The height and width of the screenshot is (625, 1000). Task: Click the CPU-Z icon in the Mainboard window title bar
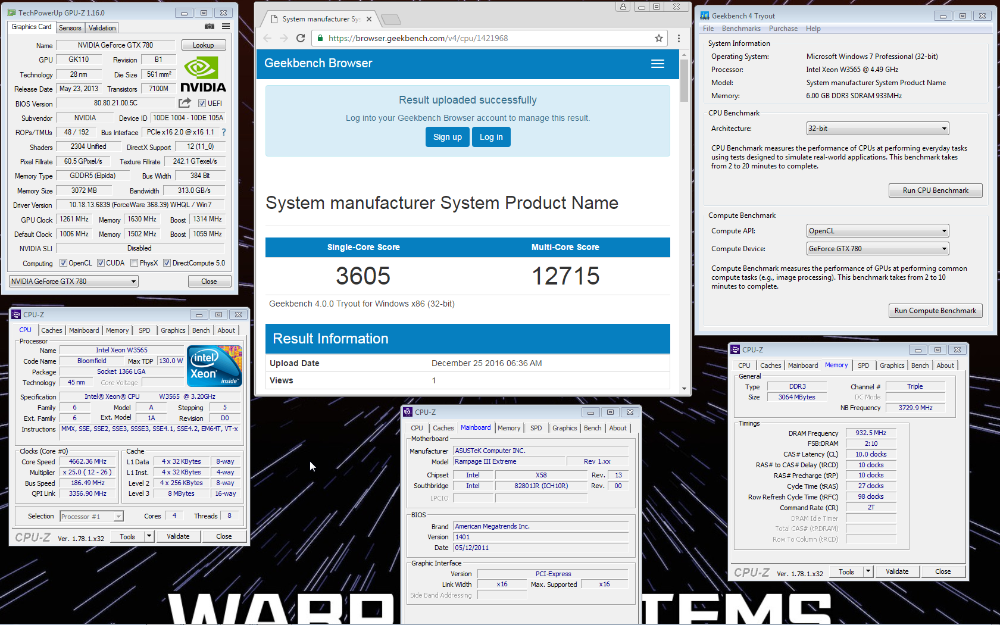point(408,412)
